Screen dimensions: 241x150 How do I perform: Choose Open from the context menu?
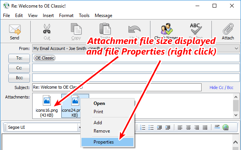[x=108, y=103]
